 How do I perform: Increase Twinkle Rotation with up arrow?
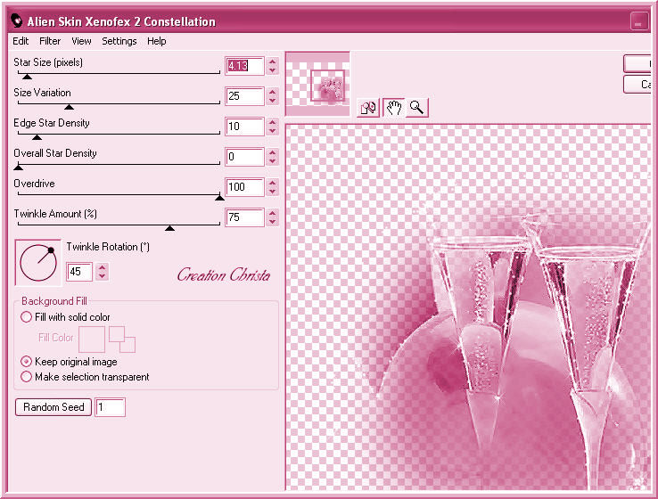pyautogui.click(x=103, y=267)
